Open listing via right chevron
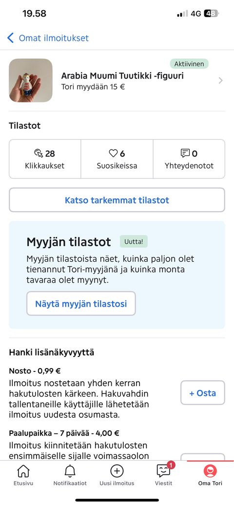 pyautogui.click(x=221, y=80)
